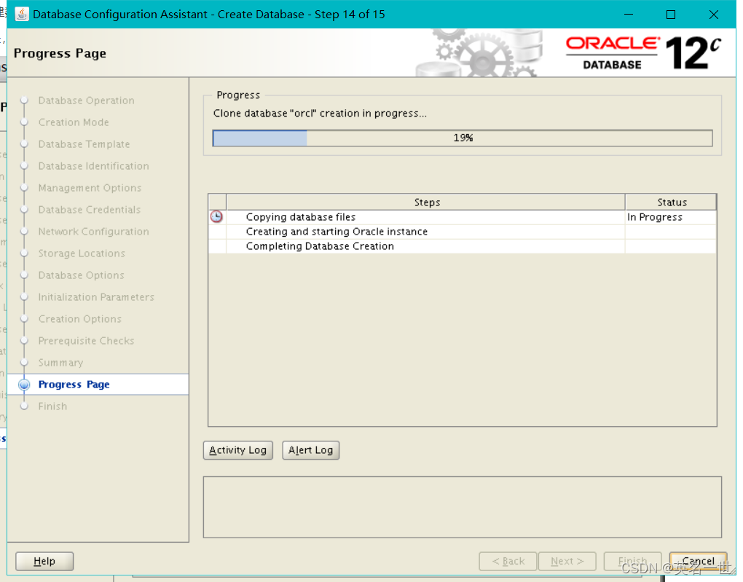
Task: Select the Creation Mode step
Action: [x=74, y=122]
